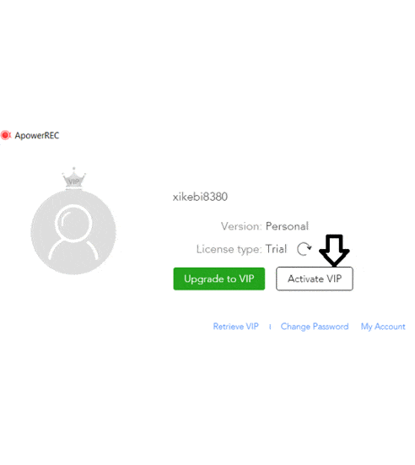Click the word VIP on the green button
Viewport: 415px width, 465px height.
pos(246,278)
